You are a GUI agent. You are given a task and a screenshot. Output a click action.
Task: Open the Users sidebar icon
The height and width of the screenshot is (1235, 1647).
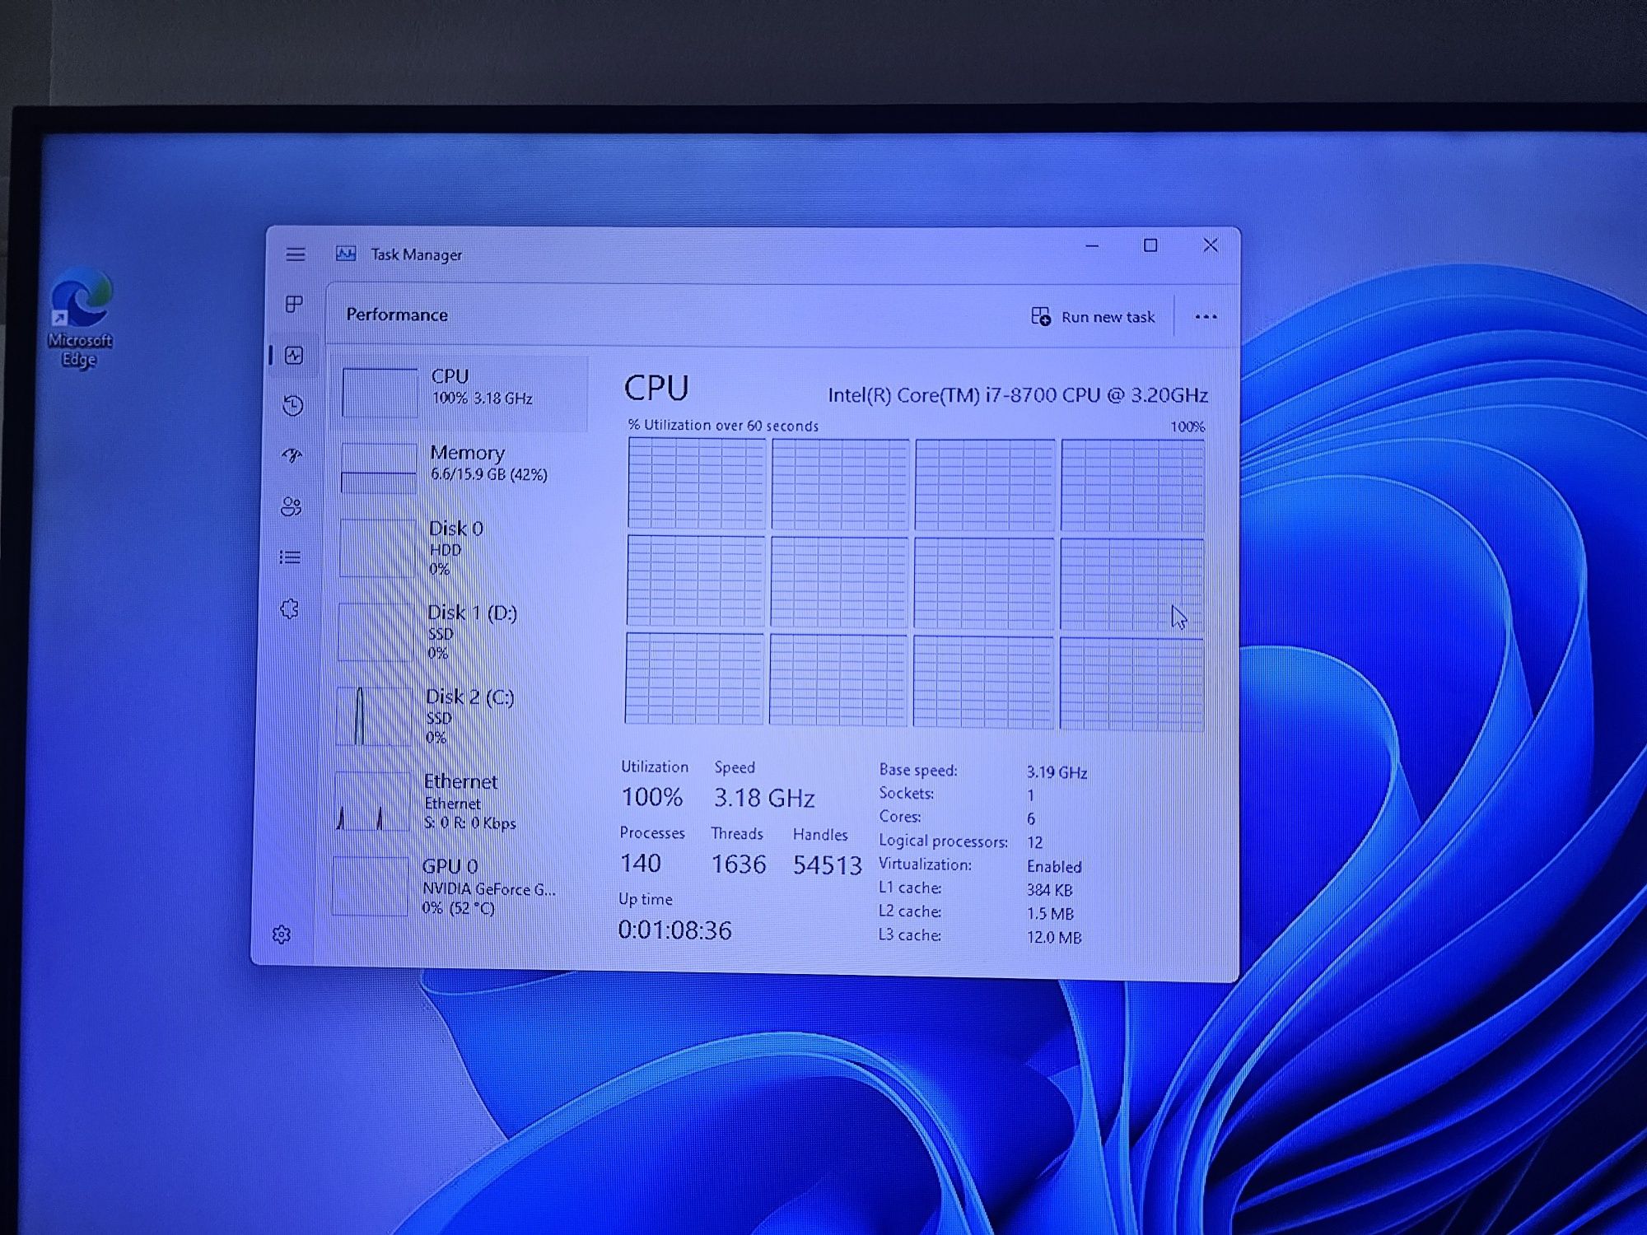[x=292, y=506]
